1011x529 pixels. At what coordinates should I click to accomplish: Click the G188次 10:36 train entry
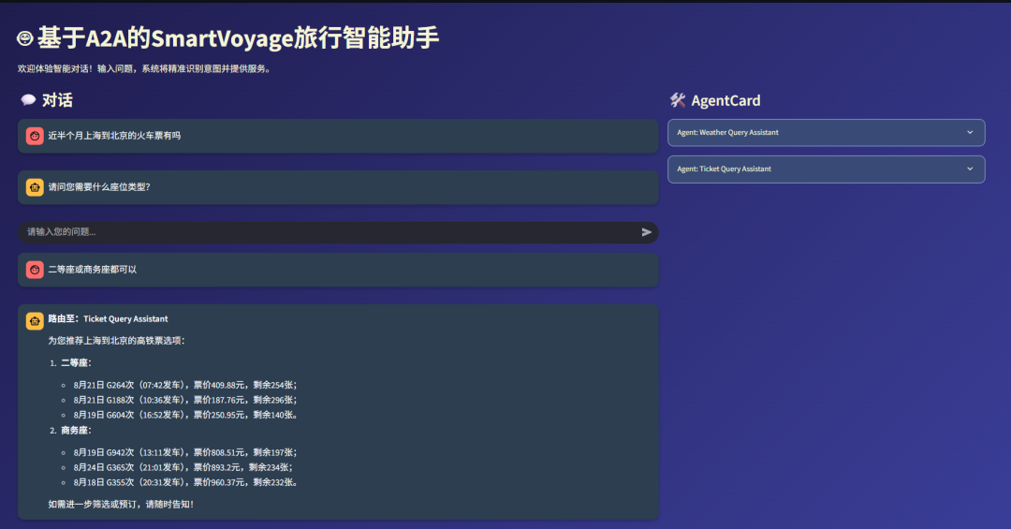pyautogui.click(x=185, y=400)
